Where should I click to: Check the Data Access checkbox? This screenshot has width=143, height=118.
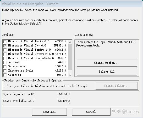point(5,67)
